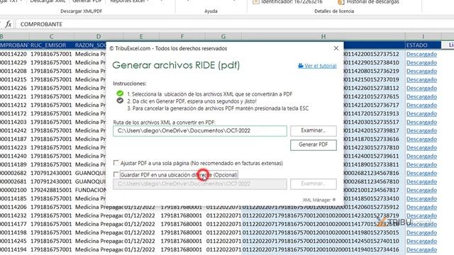Check Guardar PDF en una ubicación diferente
The height and width of the screenshot is (255, 454).
(x=116, y=175)
